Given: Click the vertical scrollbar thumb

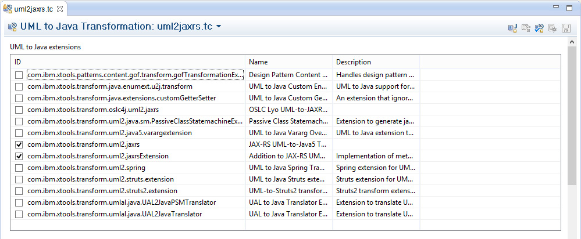Looking at the screenshot, I should (572, 117).
